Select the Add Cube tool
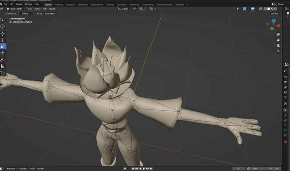Image resolution: width=290 pixels, height=171 pixels. 3,73
